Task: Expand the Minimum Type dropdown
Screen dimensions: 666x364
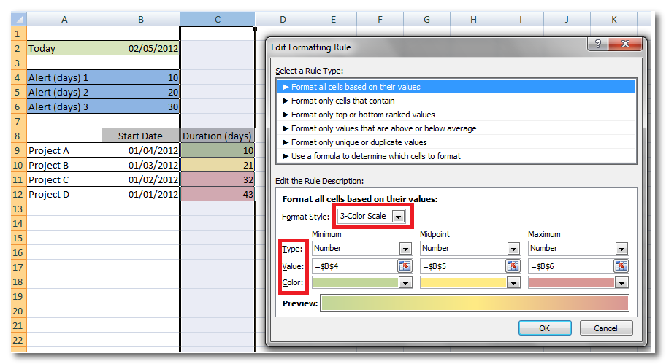Action: point(405,249)
